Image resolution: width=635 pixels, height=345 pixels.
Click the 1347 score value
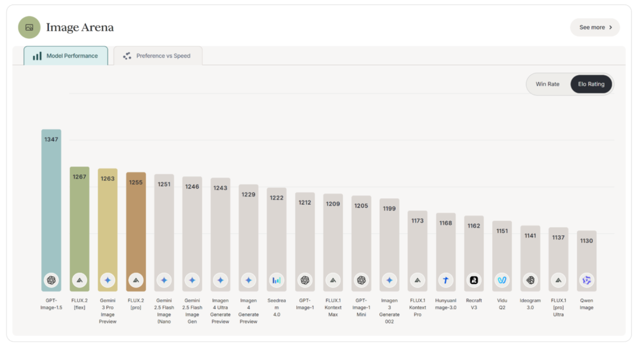(51, 140)
